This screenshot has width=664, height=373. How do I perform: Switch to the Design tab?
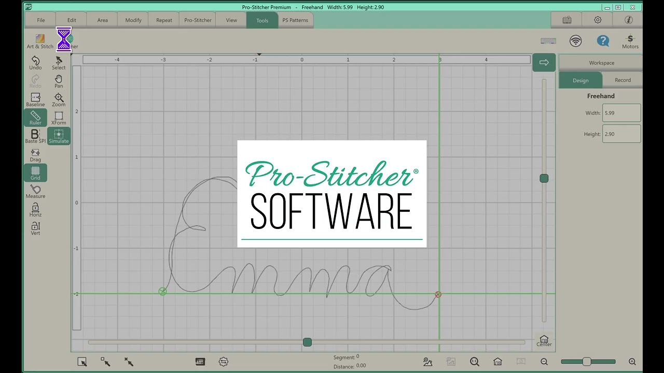[x=580, y=80]
